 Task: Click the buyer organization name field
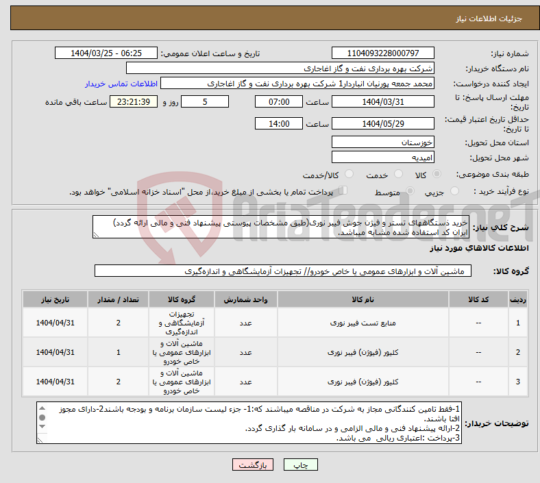[x=280, y=68]
